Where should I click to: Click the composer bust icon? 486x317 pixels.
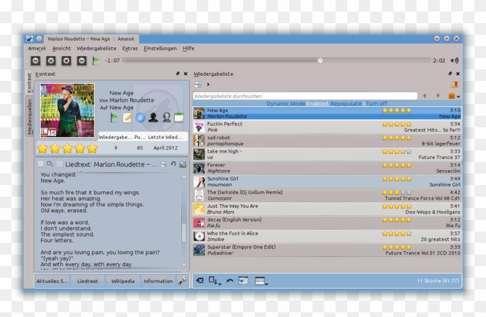(x=167, y=117)
